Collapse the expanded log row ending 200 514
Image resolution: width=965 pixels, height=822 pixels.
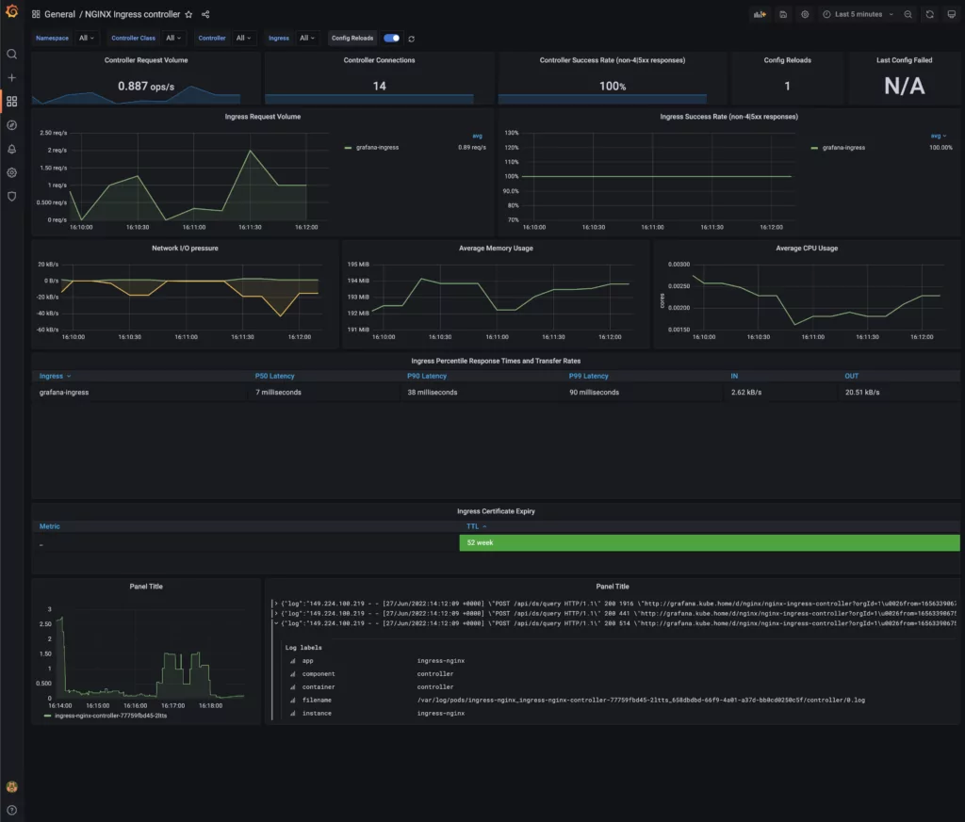276,623
